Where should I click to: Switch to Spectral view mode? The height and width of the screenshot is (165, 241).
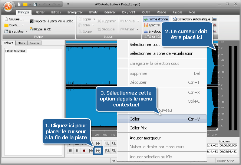(x=153, y=25)
